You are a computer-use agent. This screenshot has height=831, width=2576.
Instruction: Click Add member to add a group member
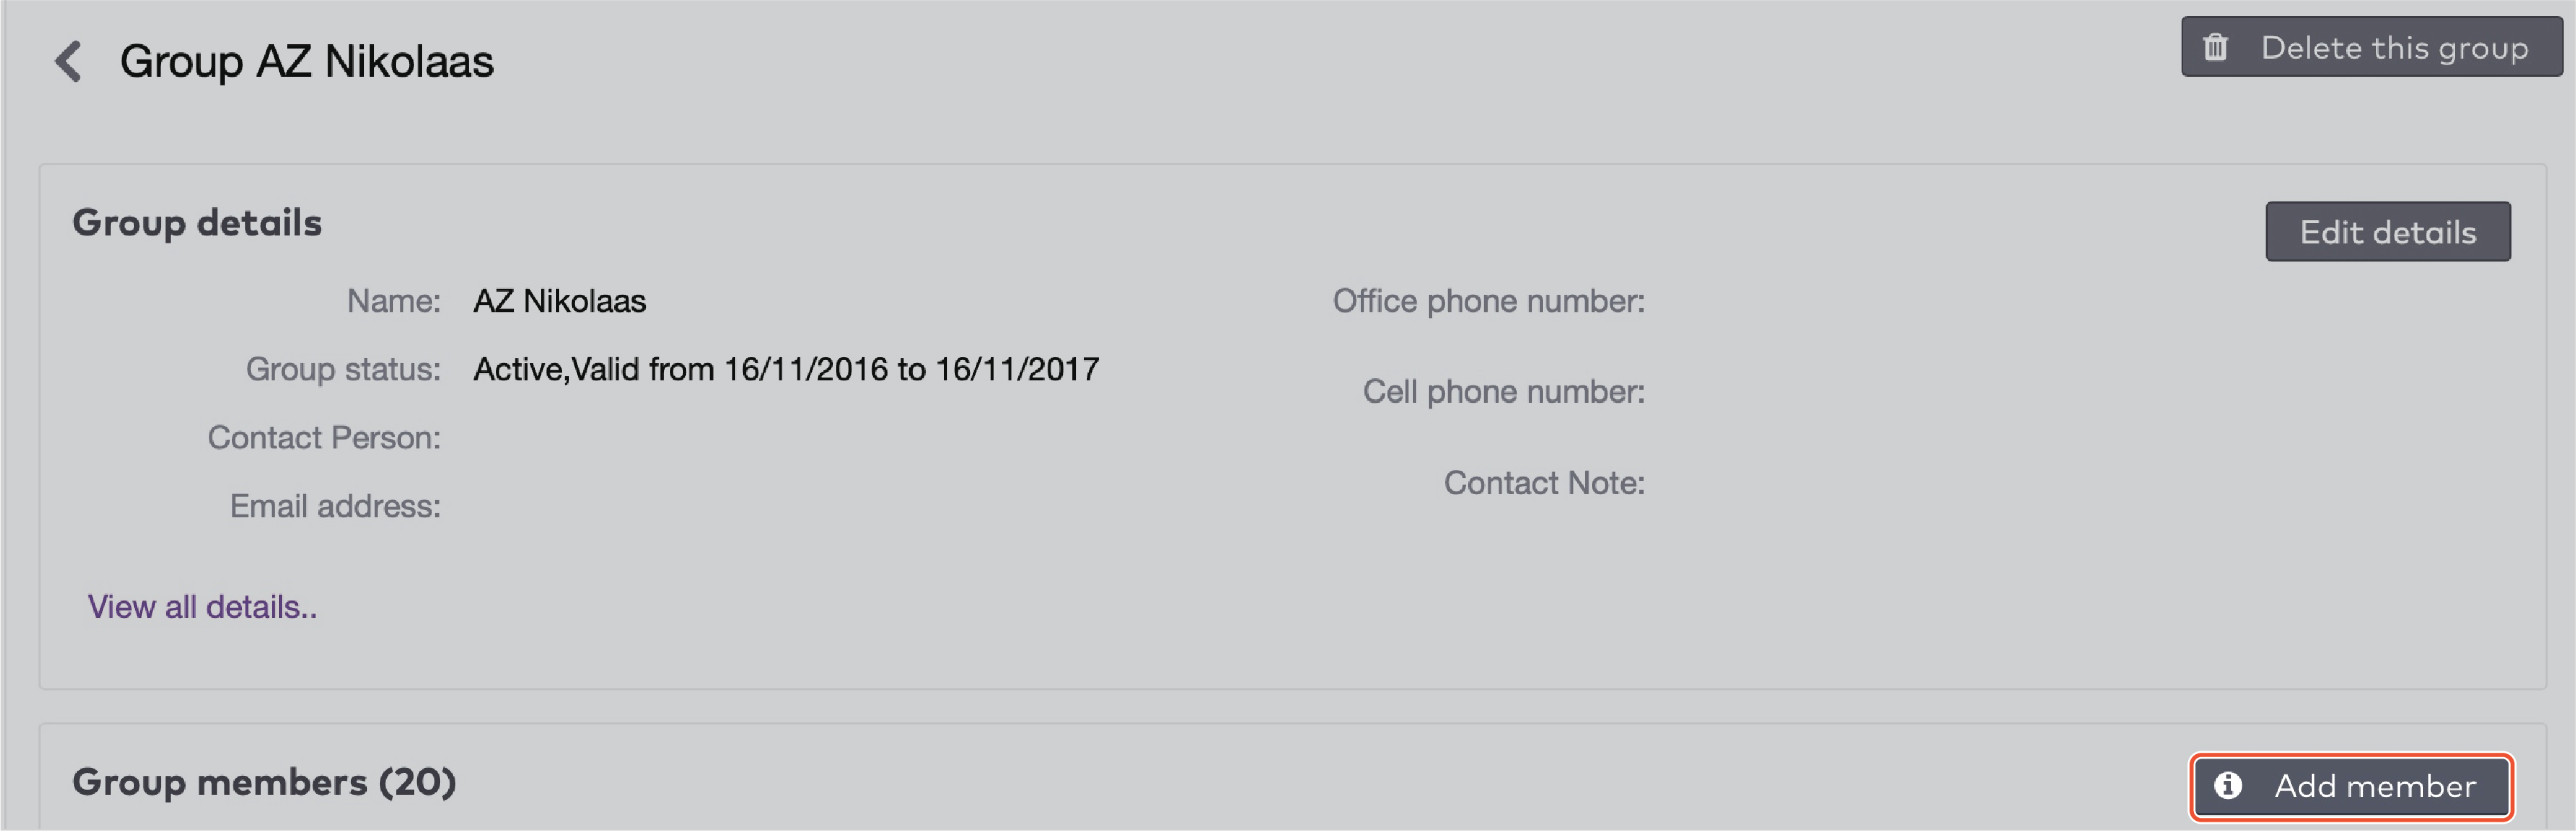click(2350, 786)
